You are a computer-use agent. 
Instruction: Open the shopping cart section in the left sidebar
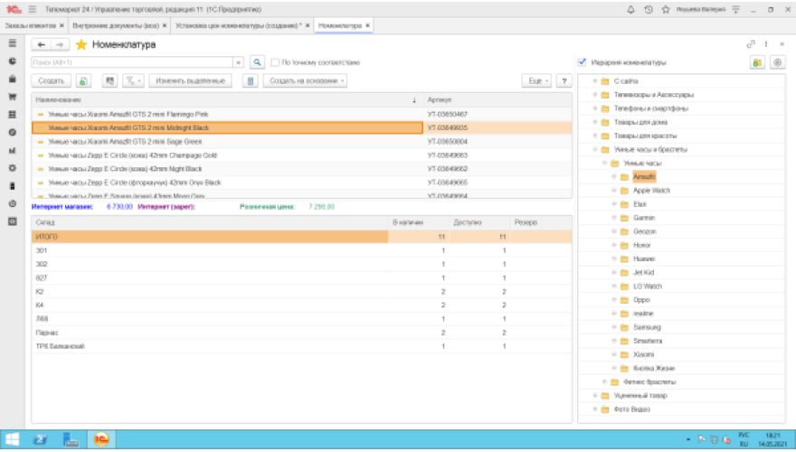tap(12, 97)
